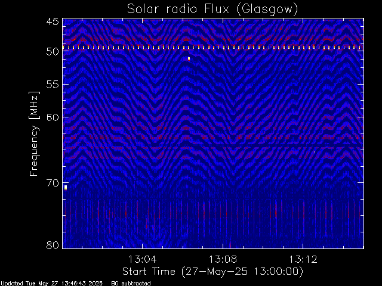Click the 13:08 time axis label
382x286 pixels.
coord(223,259)
